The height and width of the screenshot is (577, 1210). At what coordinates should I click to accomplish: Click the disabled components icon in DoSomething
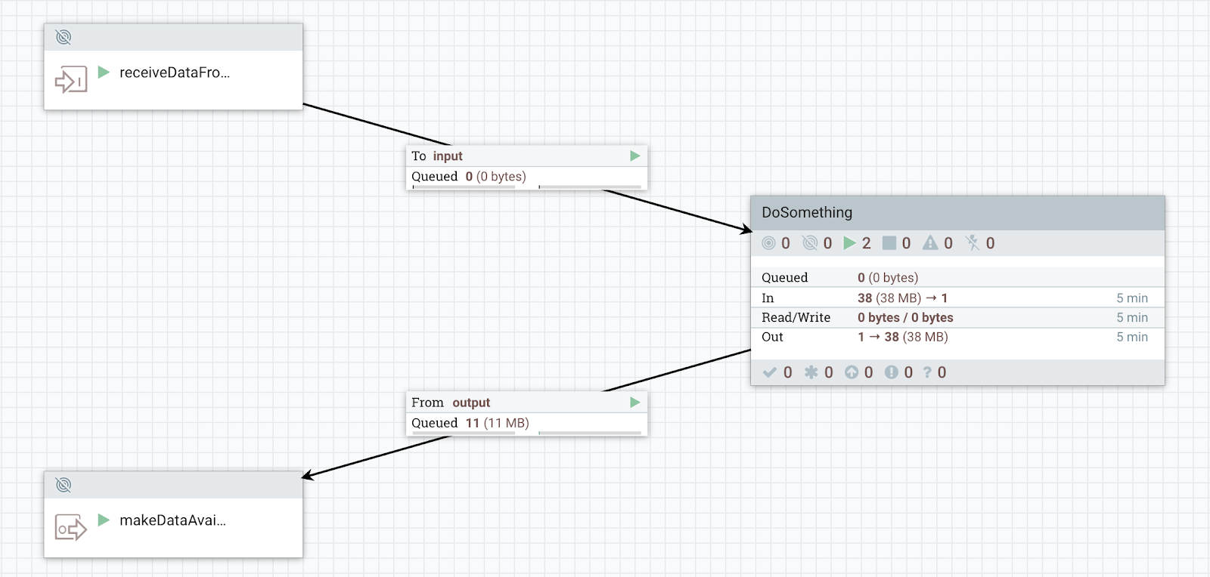[973, 243]
